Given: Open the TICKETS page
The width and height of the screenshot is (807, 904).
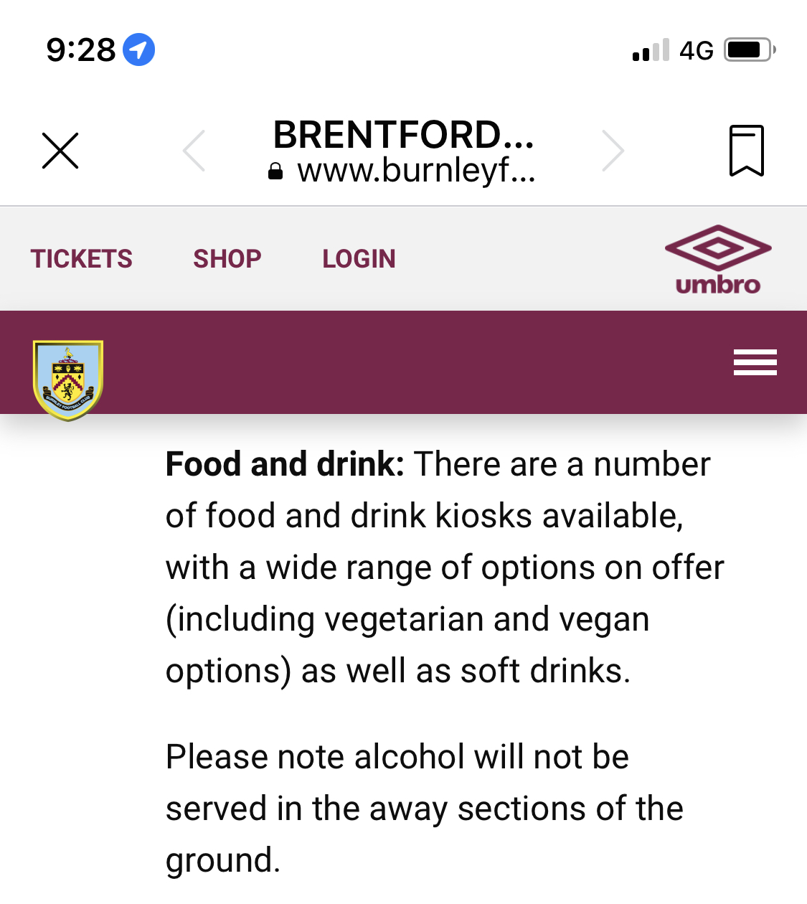Looking at the screenshot, I should tap(81, 259).
